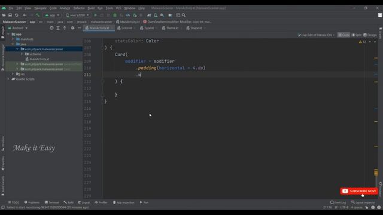Screen dimensions: 383x215
Task: Open the Refactor menu
Action: (x=79, y=8)
